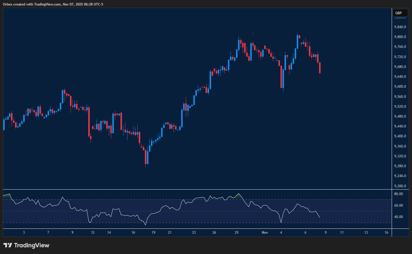This screenshot has height=254, width=412.
Task: Click the 9,800.0 price axis label
Action: pyautogui.click(x=400, y=37)
